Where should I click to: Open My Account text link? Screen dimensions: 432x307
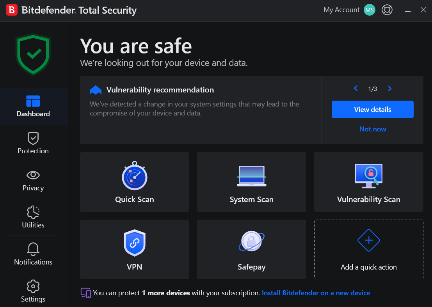[x=341, y=10]
